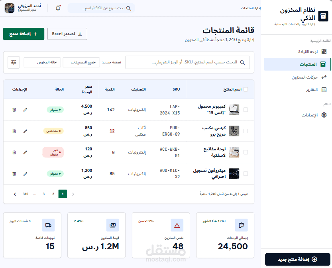Open الإعدادات in sidebar
332x268 pixels.
tap(297, 115)
